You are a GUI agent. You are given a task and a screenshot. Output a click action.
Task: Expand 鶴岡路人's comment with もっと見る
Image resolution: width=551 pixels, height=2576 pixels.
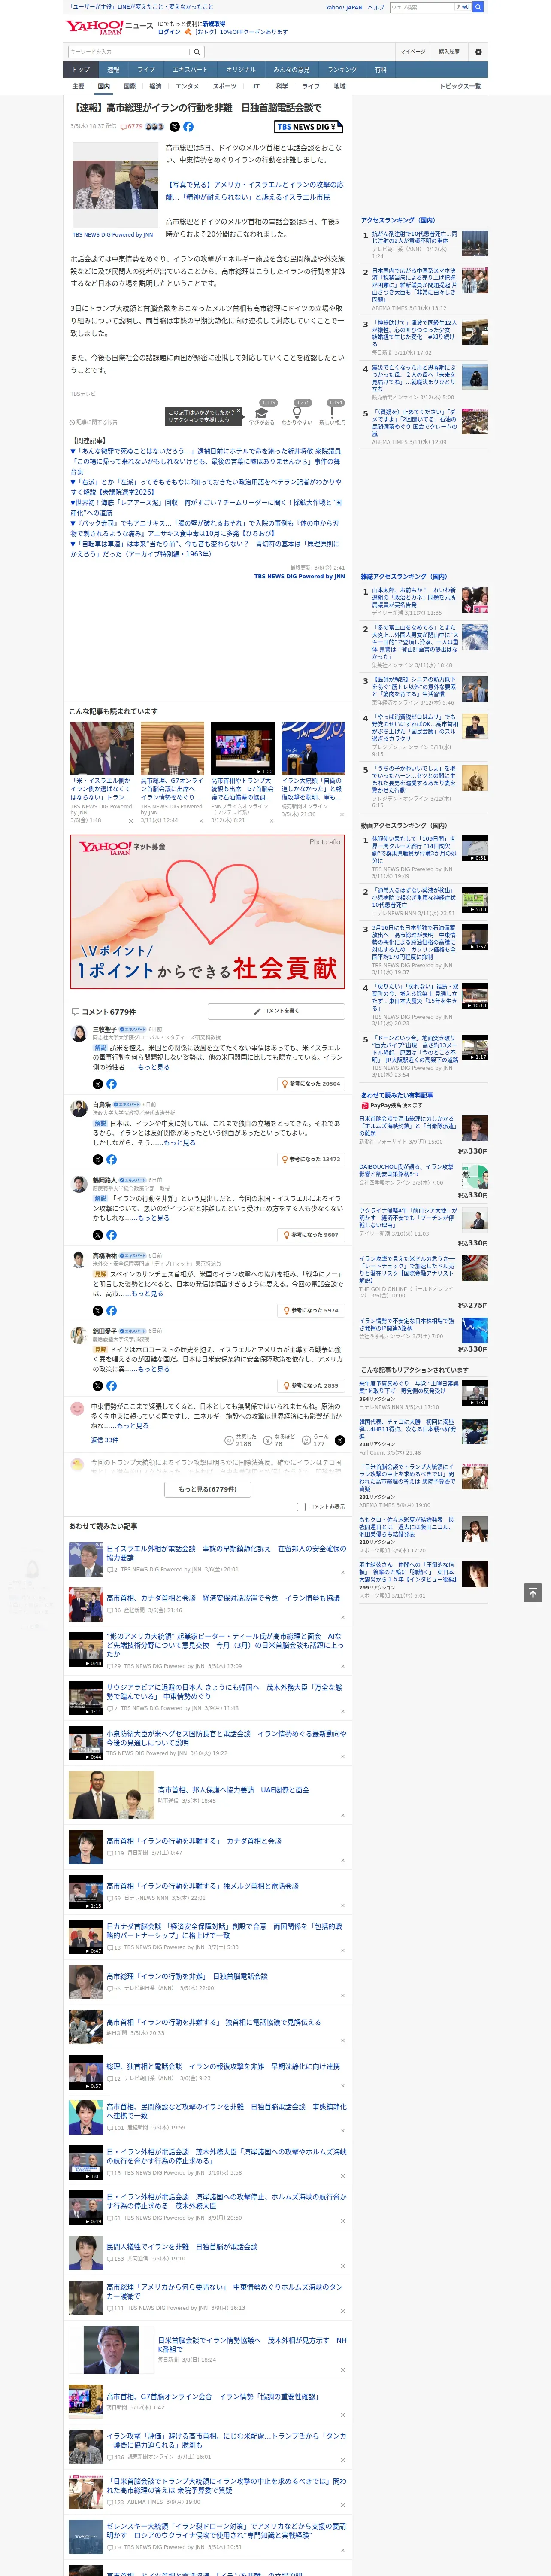pyautogui.click(x=153, y=1218)
